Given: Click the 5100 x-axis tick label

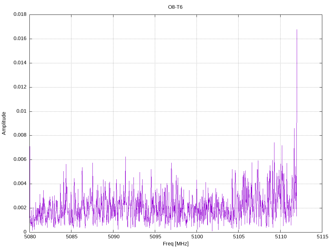Looking at the screenshot, I should [197, 237].
